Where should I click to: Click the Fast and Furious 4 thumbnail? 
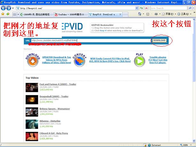[x=32, y=87]
